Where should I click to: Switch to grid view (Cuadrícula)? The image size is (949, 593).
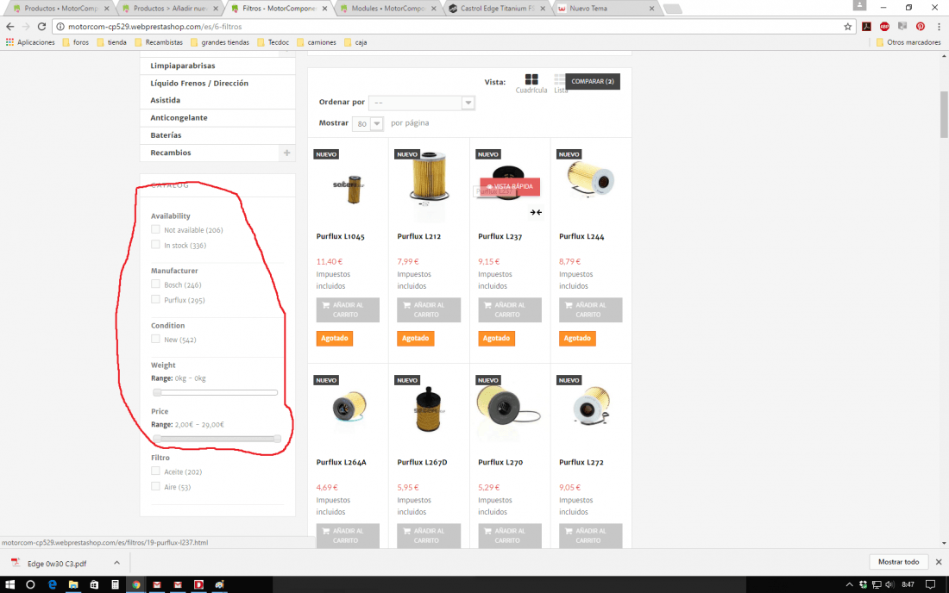point(531,84)
